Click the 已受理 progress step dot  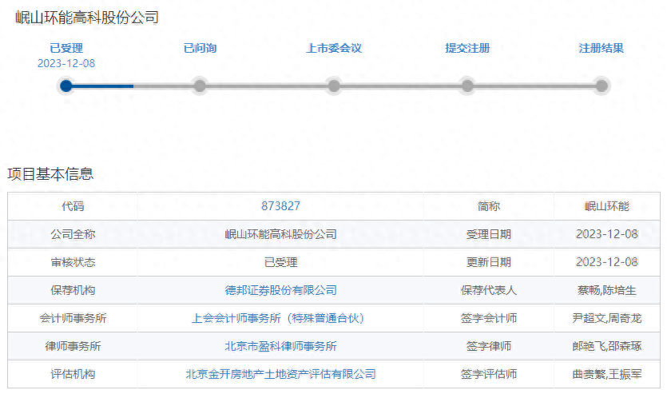click(66, 86)
